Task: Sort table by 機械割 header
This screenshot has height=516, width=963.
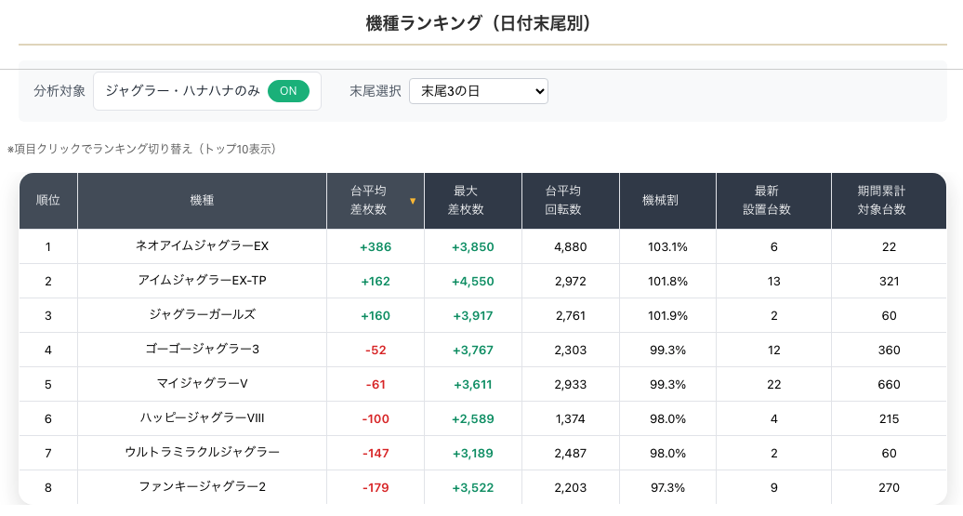Action: [666, 201]
